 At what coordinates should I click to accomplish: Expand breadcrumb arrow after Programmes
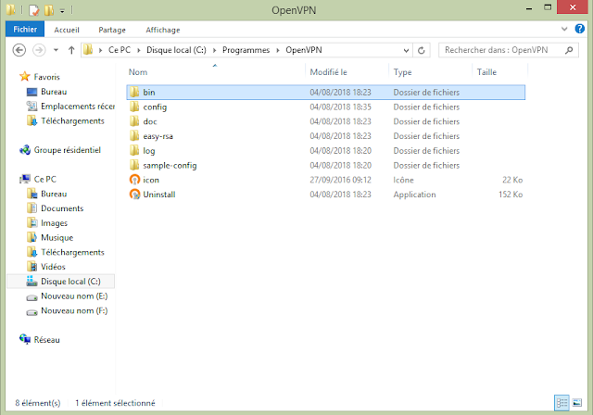[x=278, y=50]
